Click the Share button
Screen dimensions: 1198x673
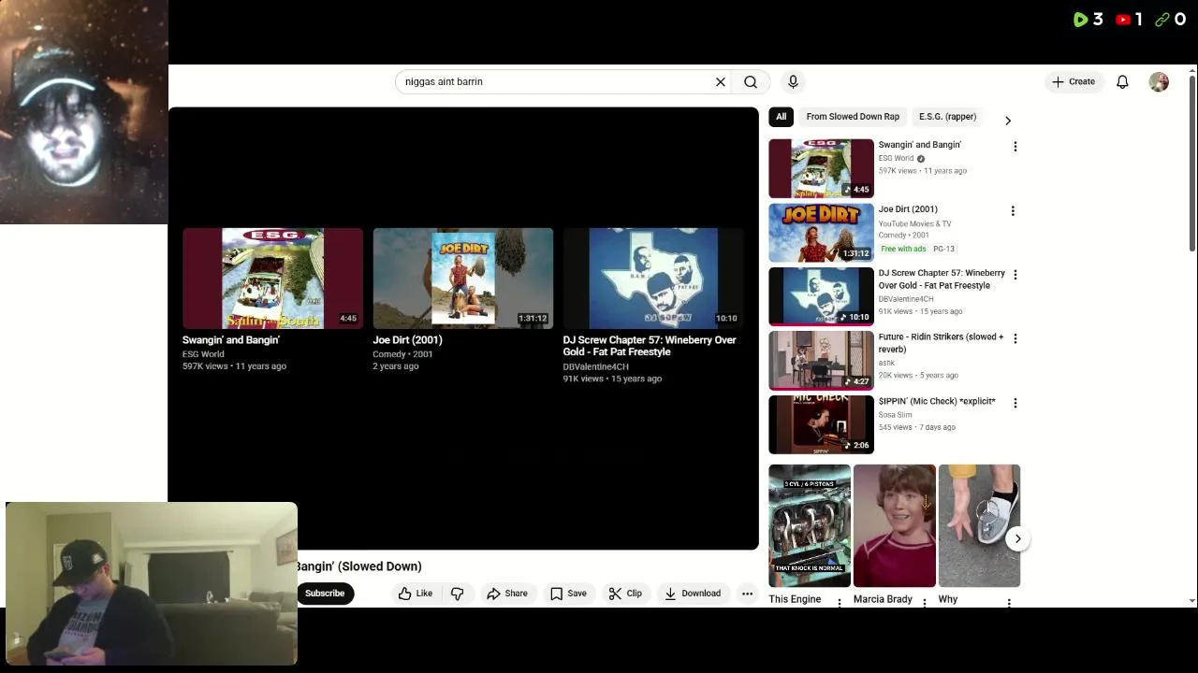[x=506, y=594]
